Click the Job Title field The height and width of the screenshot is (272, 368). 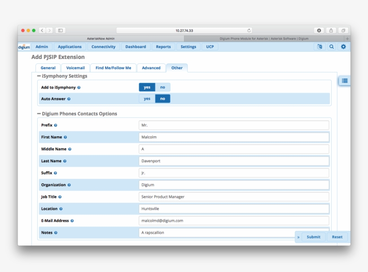pos(234,197)
